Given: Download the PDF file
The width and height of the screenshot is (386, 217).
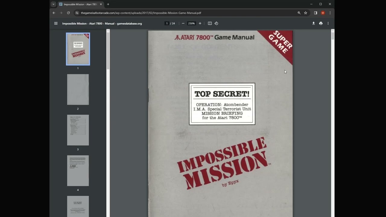Looking at the screenshot, I should 314,23.
